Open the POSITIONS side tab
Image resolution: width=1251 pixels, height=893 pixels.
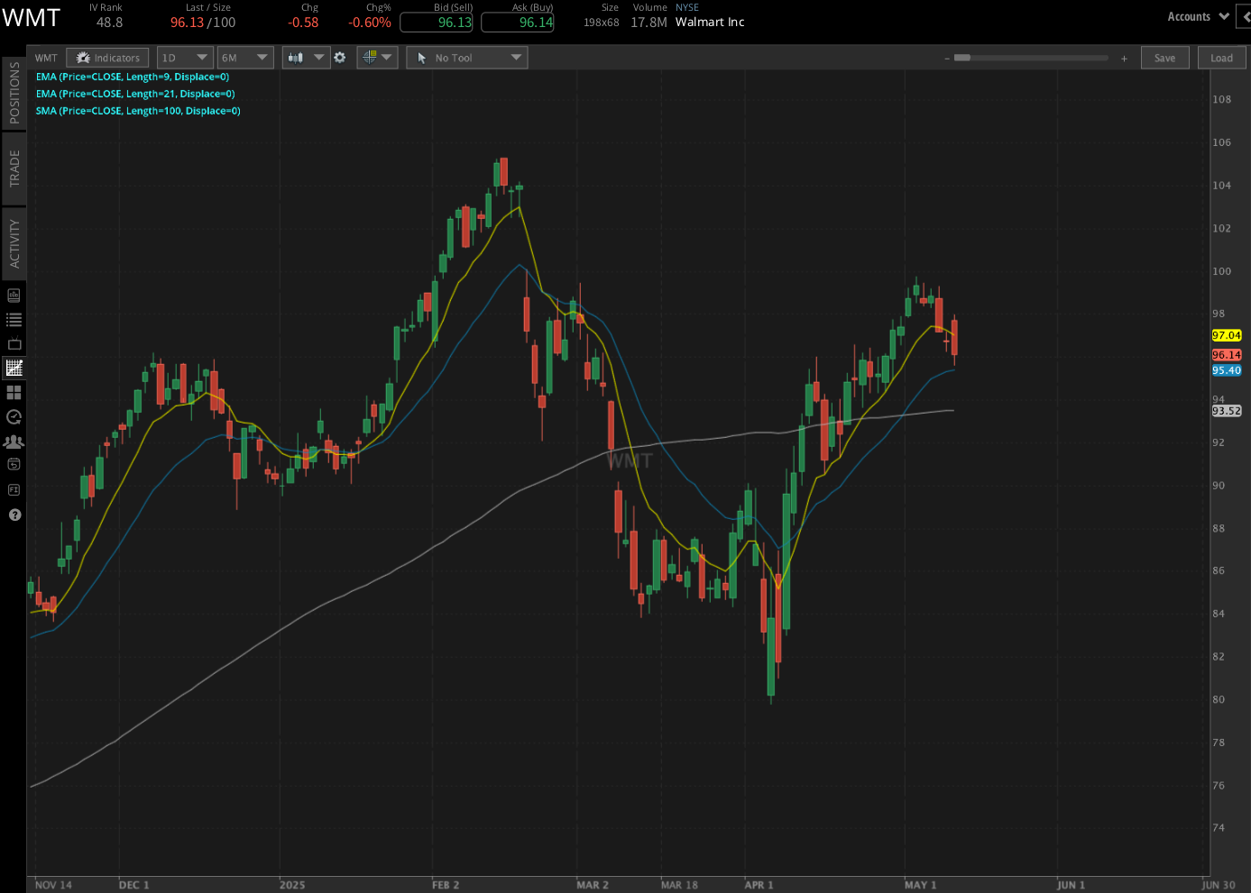(x=14, y=92)
